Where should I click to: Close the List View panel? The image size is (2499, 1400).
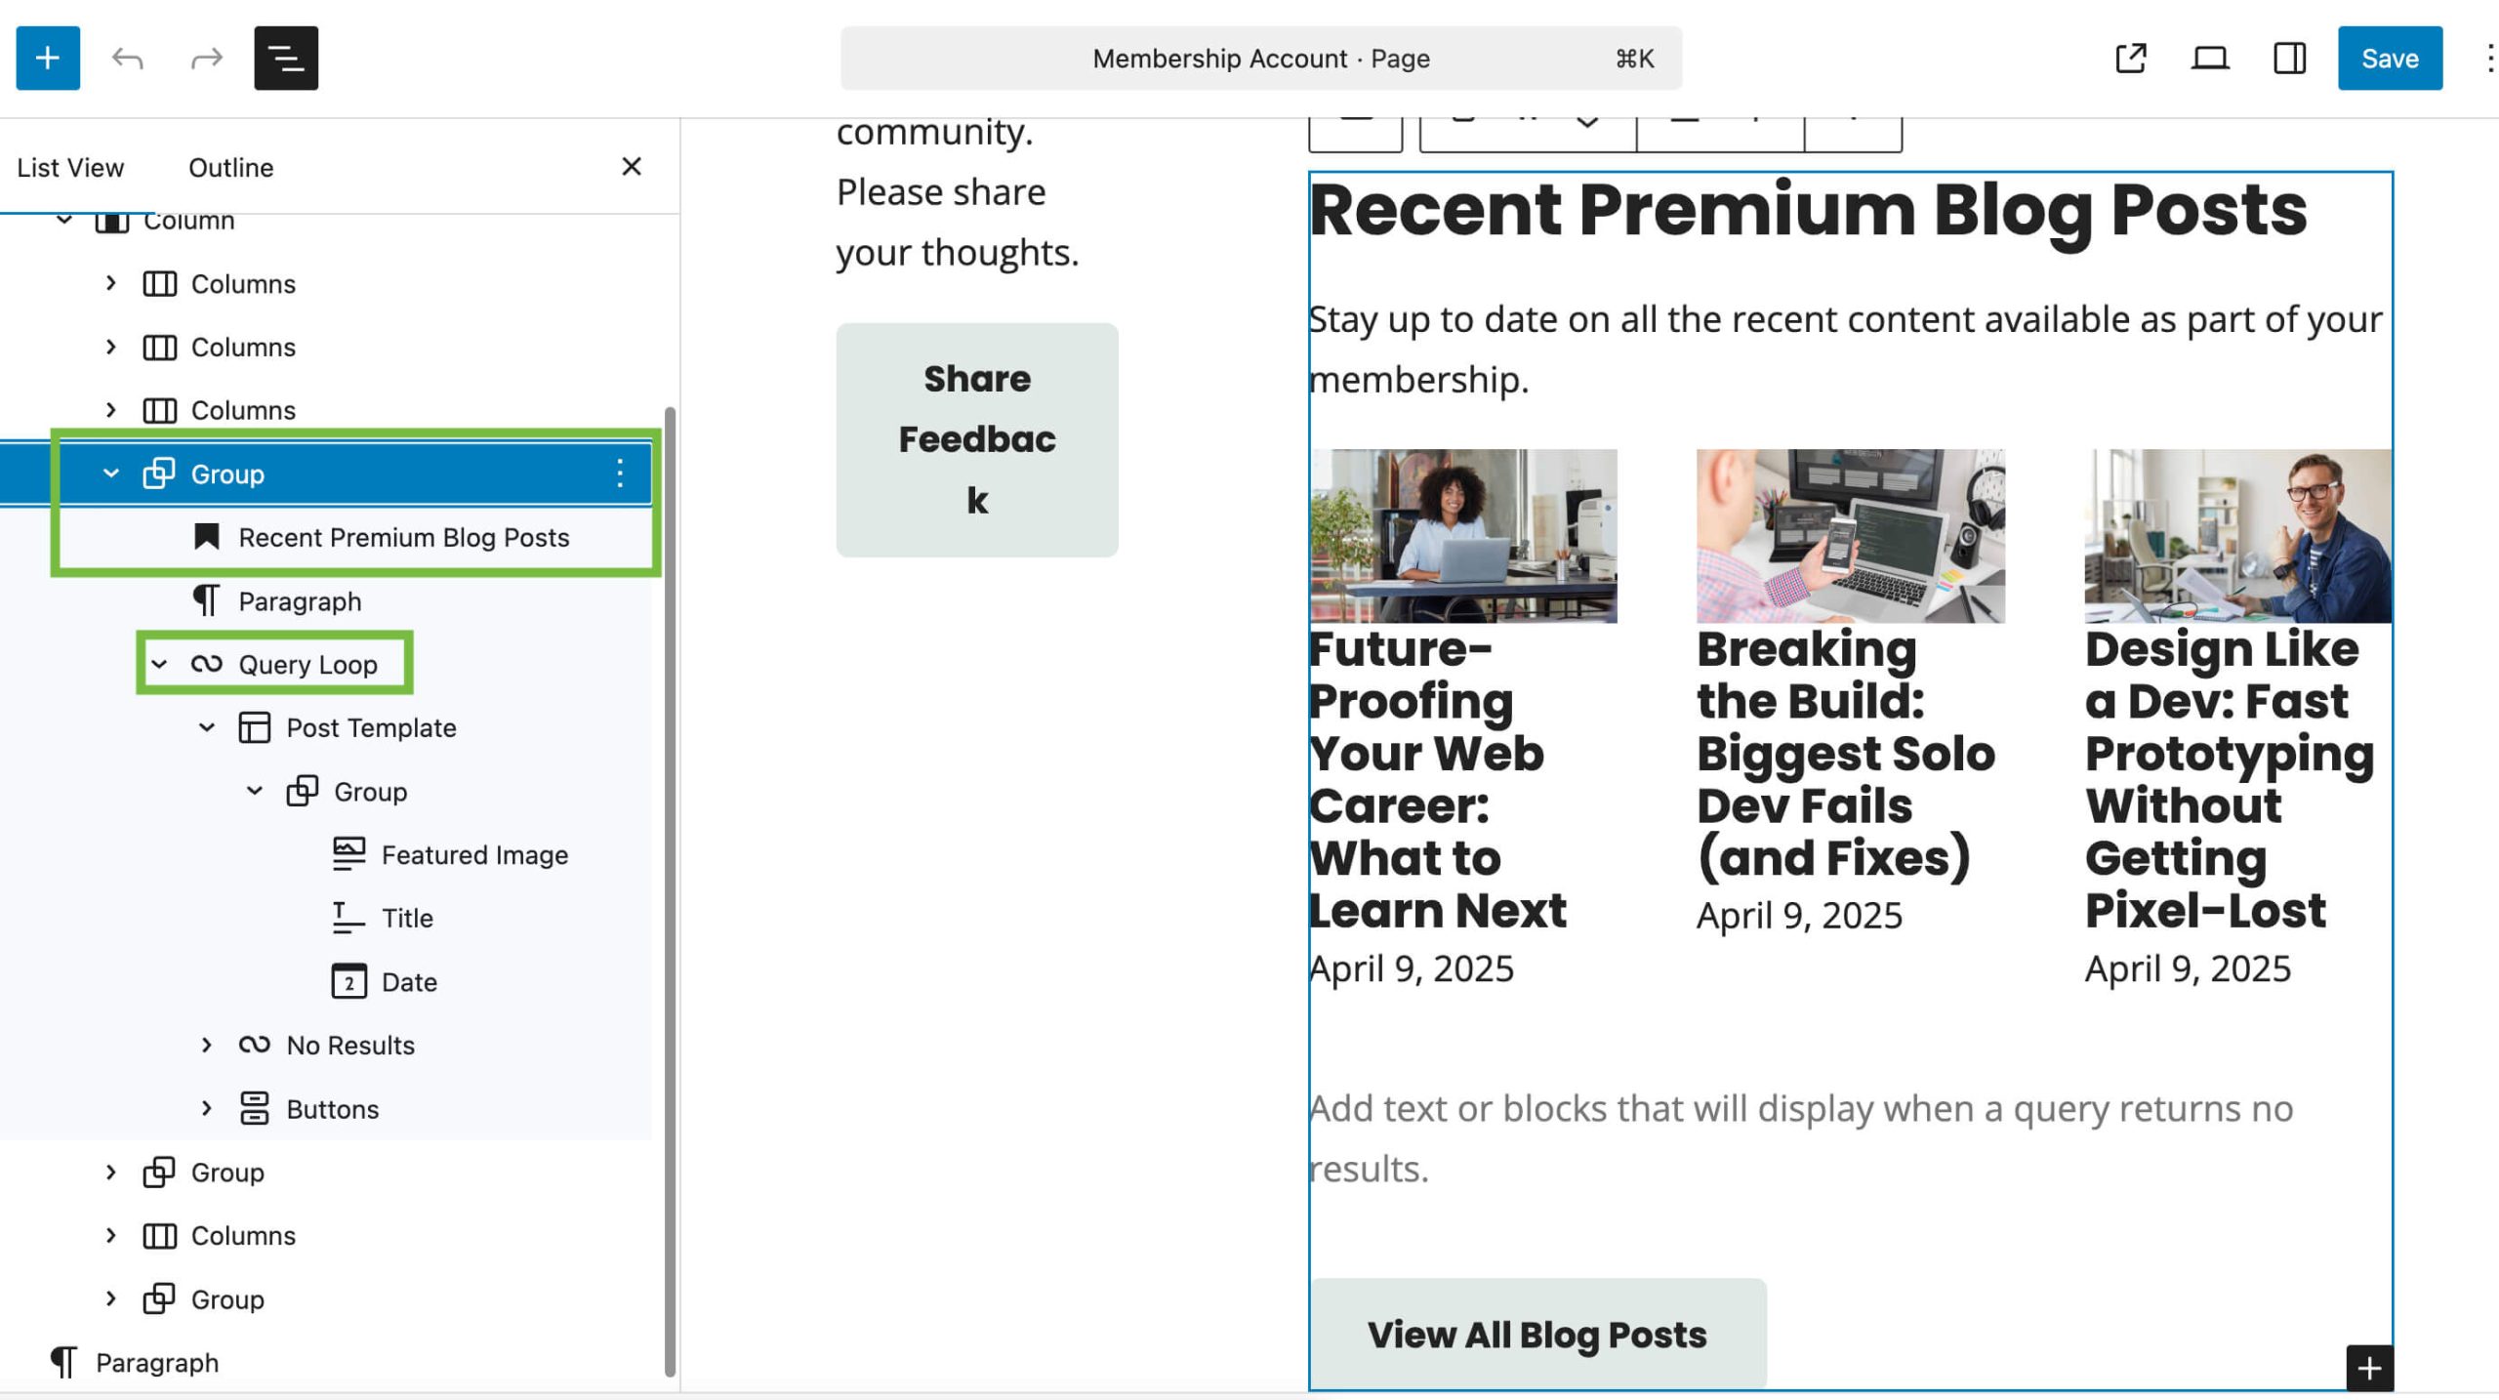(x=632, y=167)
